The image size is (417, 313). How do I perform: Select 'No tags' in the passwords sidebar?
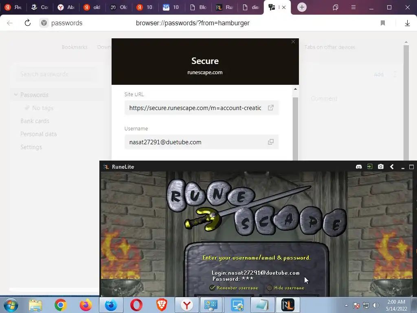click(42, 108)
